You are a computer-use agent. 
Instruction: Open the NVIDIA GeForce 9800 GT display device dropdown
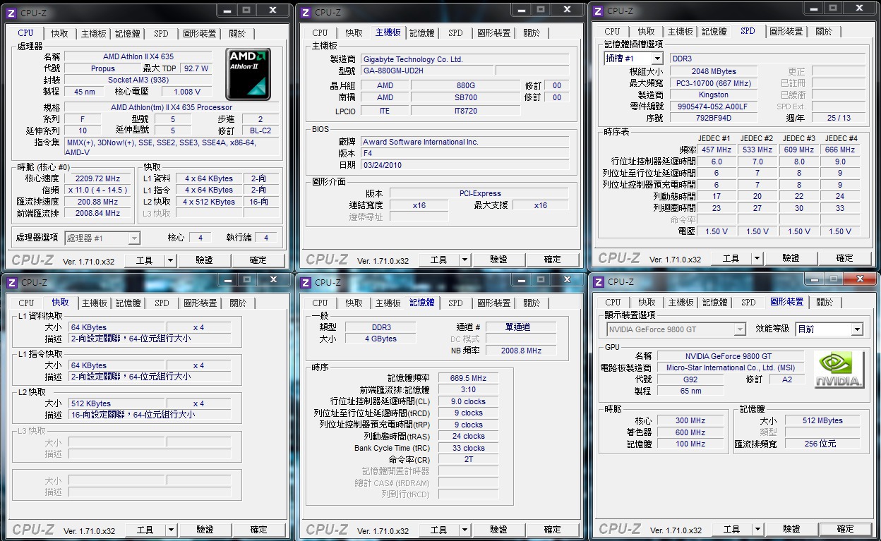point(676,329)
